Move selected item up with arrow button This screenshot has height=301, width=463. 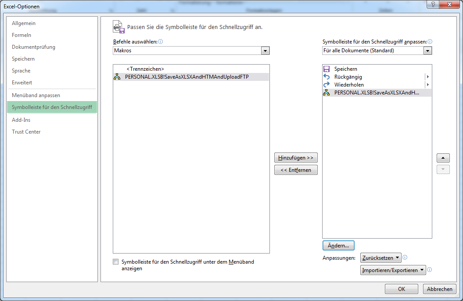click(443, 158)
